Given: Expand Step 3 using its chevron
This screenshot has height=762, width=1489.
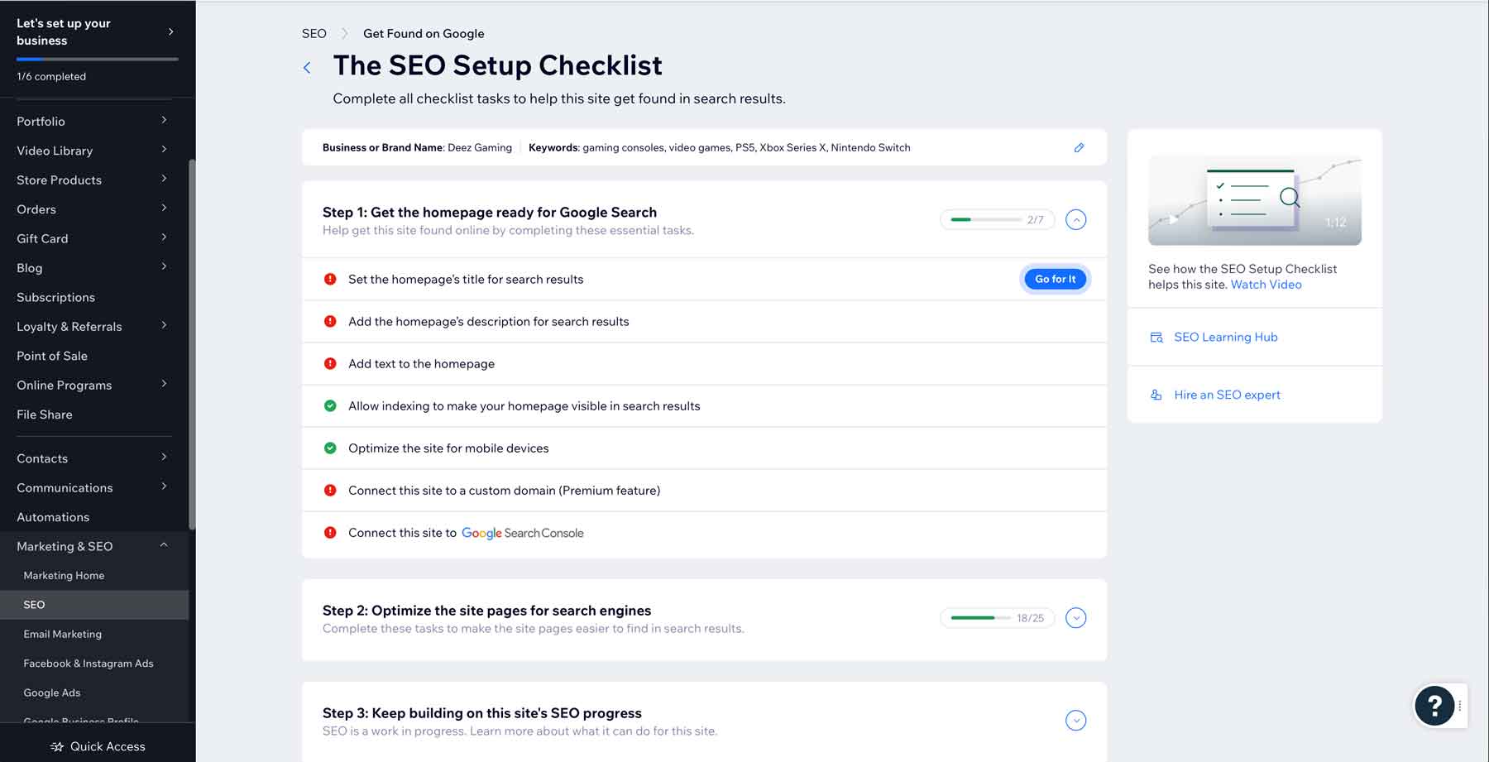Looking at the screenshot, I should [1076, 720].
